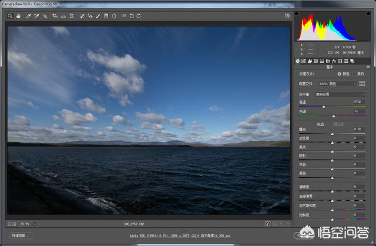Rotate image clockwise
Image resolution: width=376 pixels, height=246 pixels.
coord(139,16)
